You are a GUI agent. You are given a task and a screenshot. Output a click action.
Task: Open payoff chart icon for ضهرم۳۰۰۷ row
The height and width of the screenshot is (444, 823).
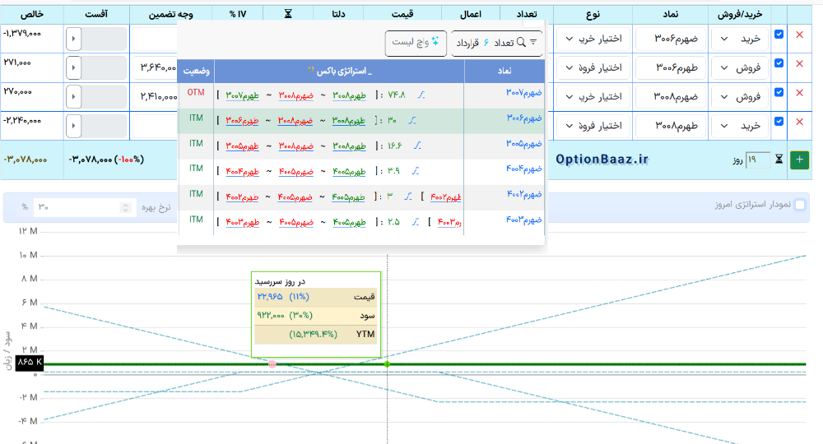pos(421,95)
